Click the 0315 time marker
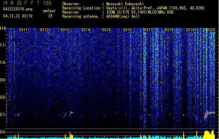The width and height of the screenshot is (219, 139). tap(107, 30)
